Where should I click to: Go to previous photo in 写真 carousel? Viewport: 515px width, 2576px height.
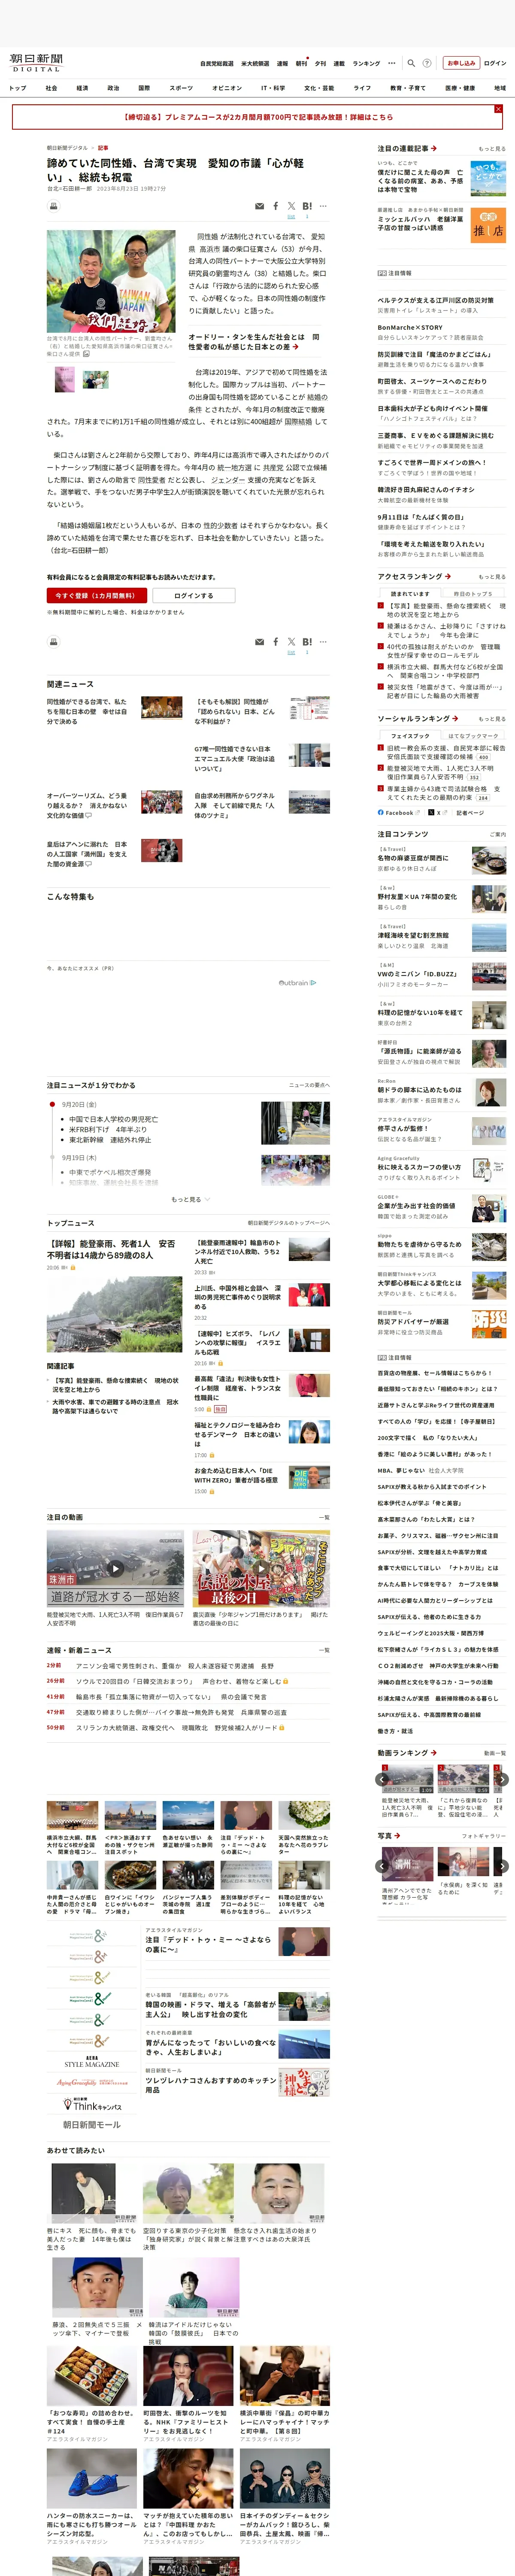click(x=382, y=1866)
